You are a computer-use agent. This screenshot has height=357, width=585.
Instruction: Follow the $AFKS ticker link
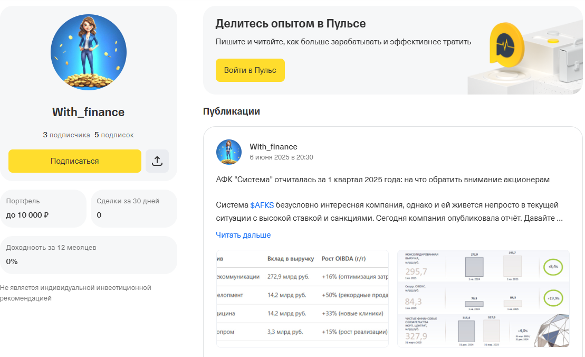(x=262, y=205)
